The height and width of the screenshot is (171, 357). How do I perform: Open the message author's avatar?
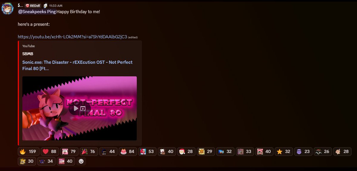coord(7,9)
